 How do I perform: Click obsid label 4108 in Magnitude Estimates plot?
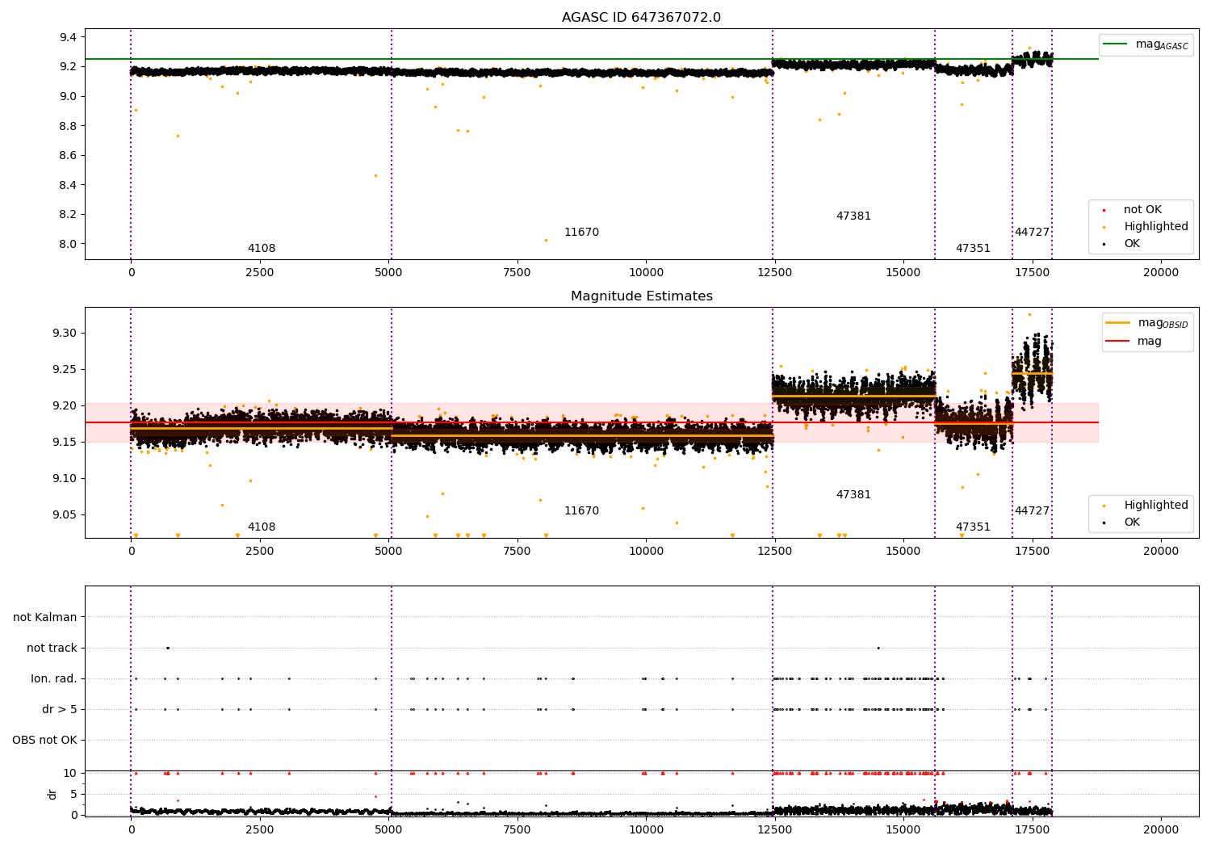(262, 527)
